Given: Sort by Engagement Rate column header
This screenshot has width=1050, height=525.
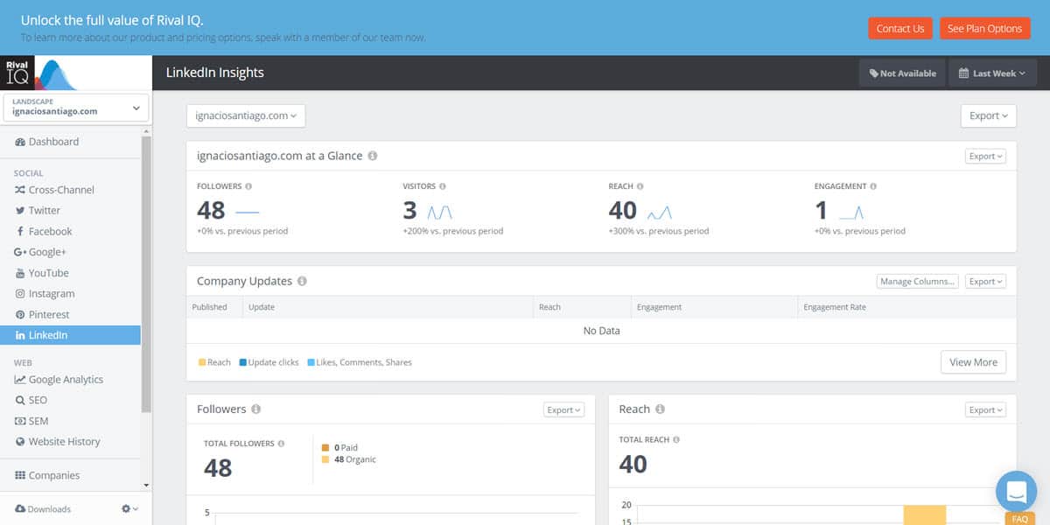Looking at the screenshot, I should pyautogui.click(x=907, y=307).
